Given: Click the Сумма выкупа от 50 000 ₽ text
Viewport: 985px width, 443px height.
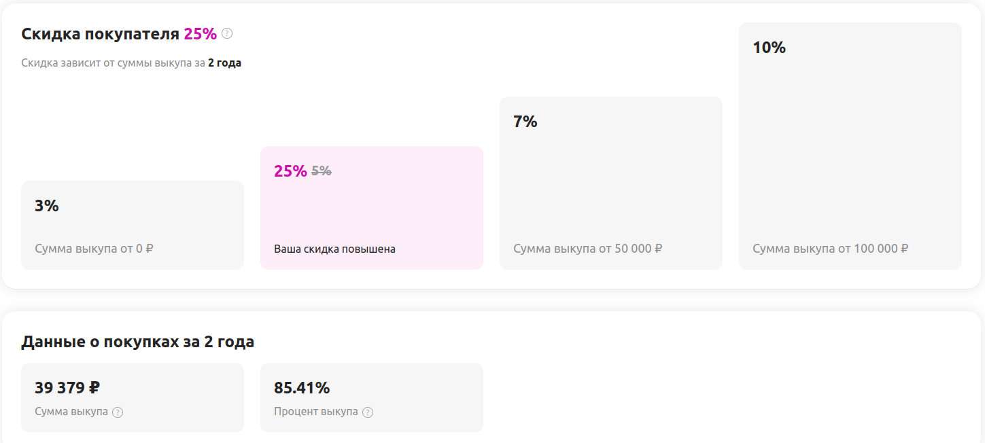Looking at the screenshot, I should [587, 249].
